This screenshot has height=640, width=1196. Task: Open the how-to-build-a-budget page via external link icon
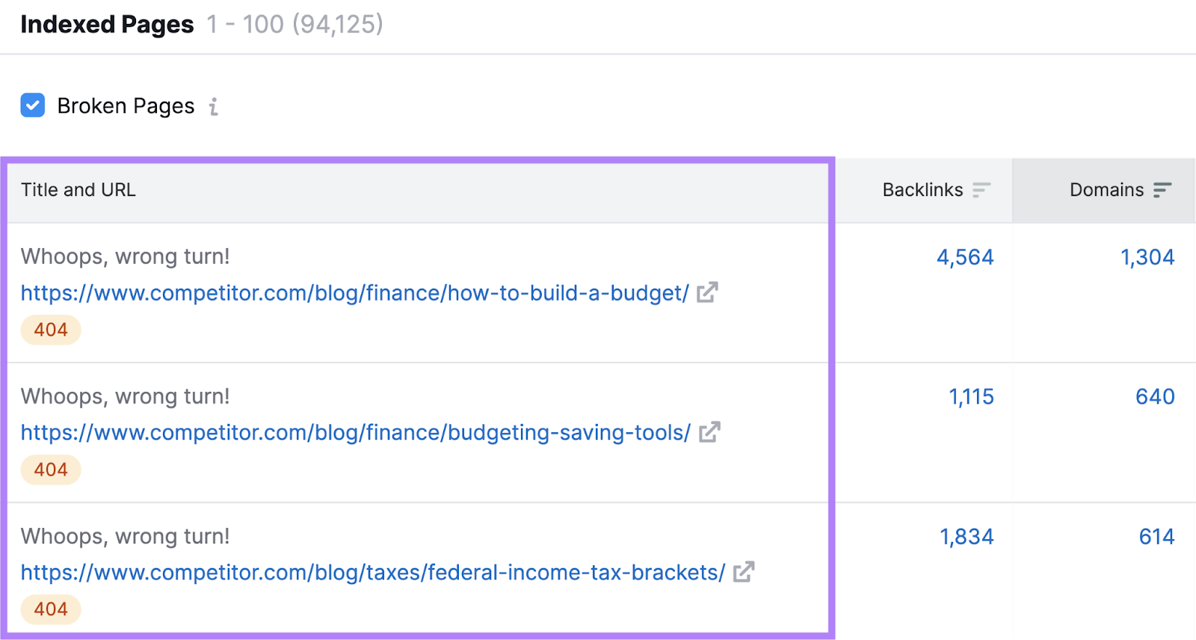[708, 292]
